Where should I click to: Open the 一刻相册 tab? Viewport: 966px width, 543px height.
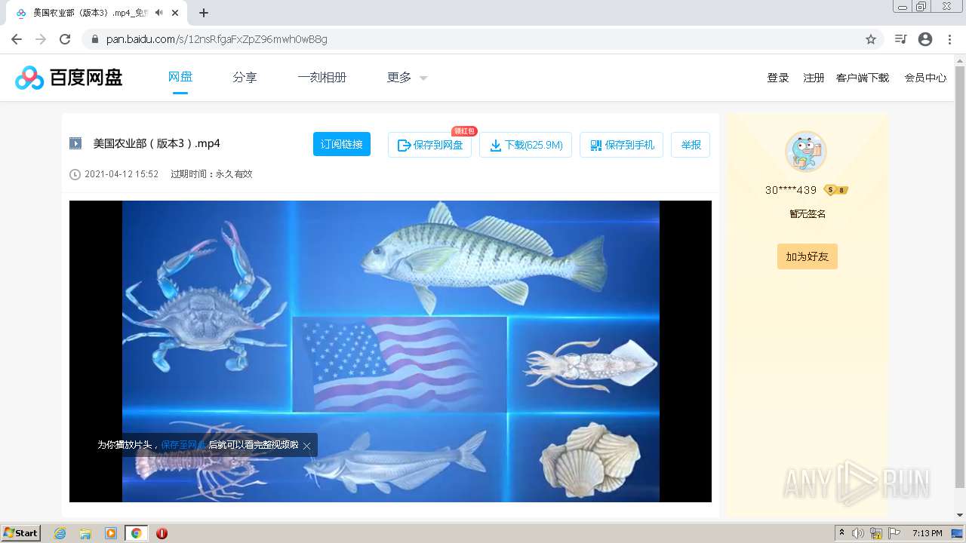[322, 77]
